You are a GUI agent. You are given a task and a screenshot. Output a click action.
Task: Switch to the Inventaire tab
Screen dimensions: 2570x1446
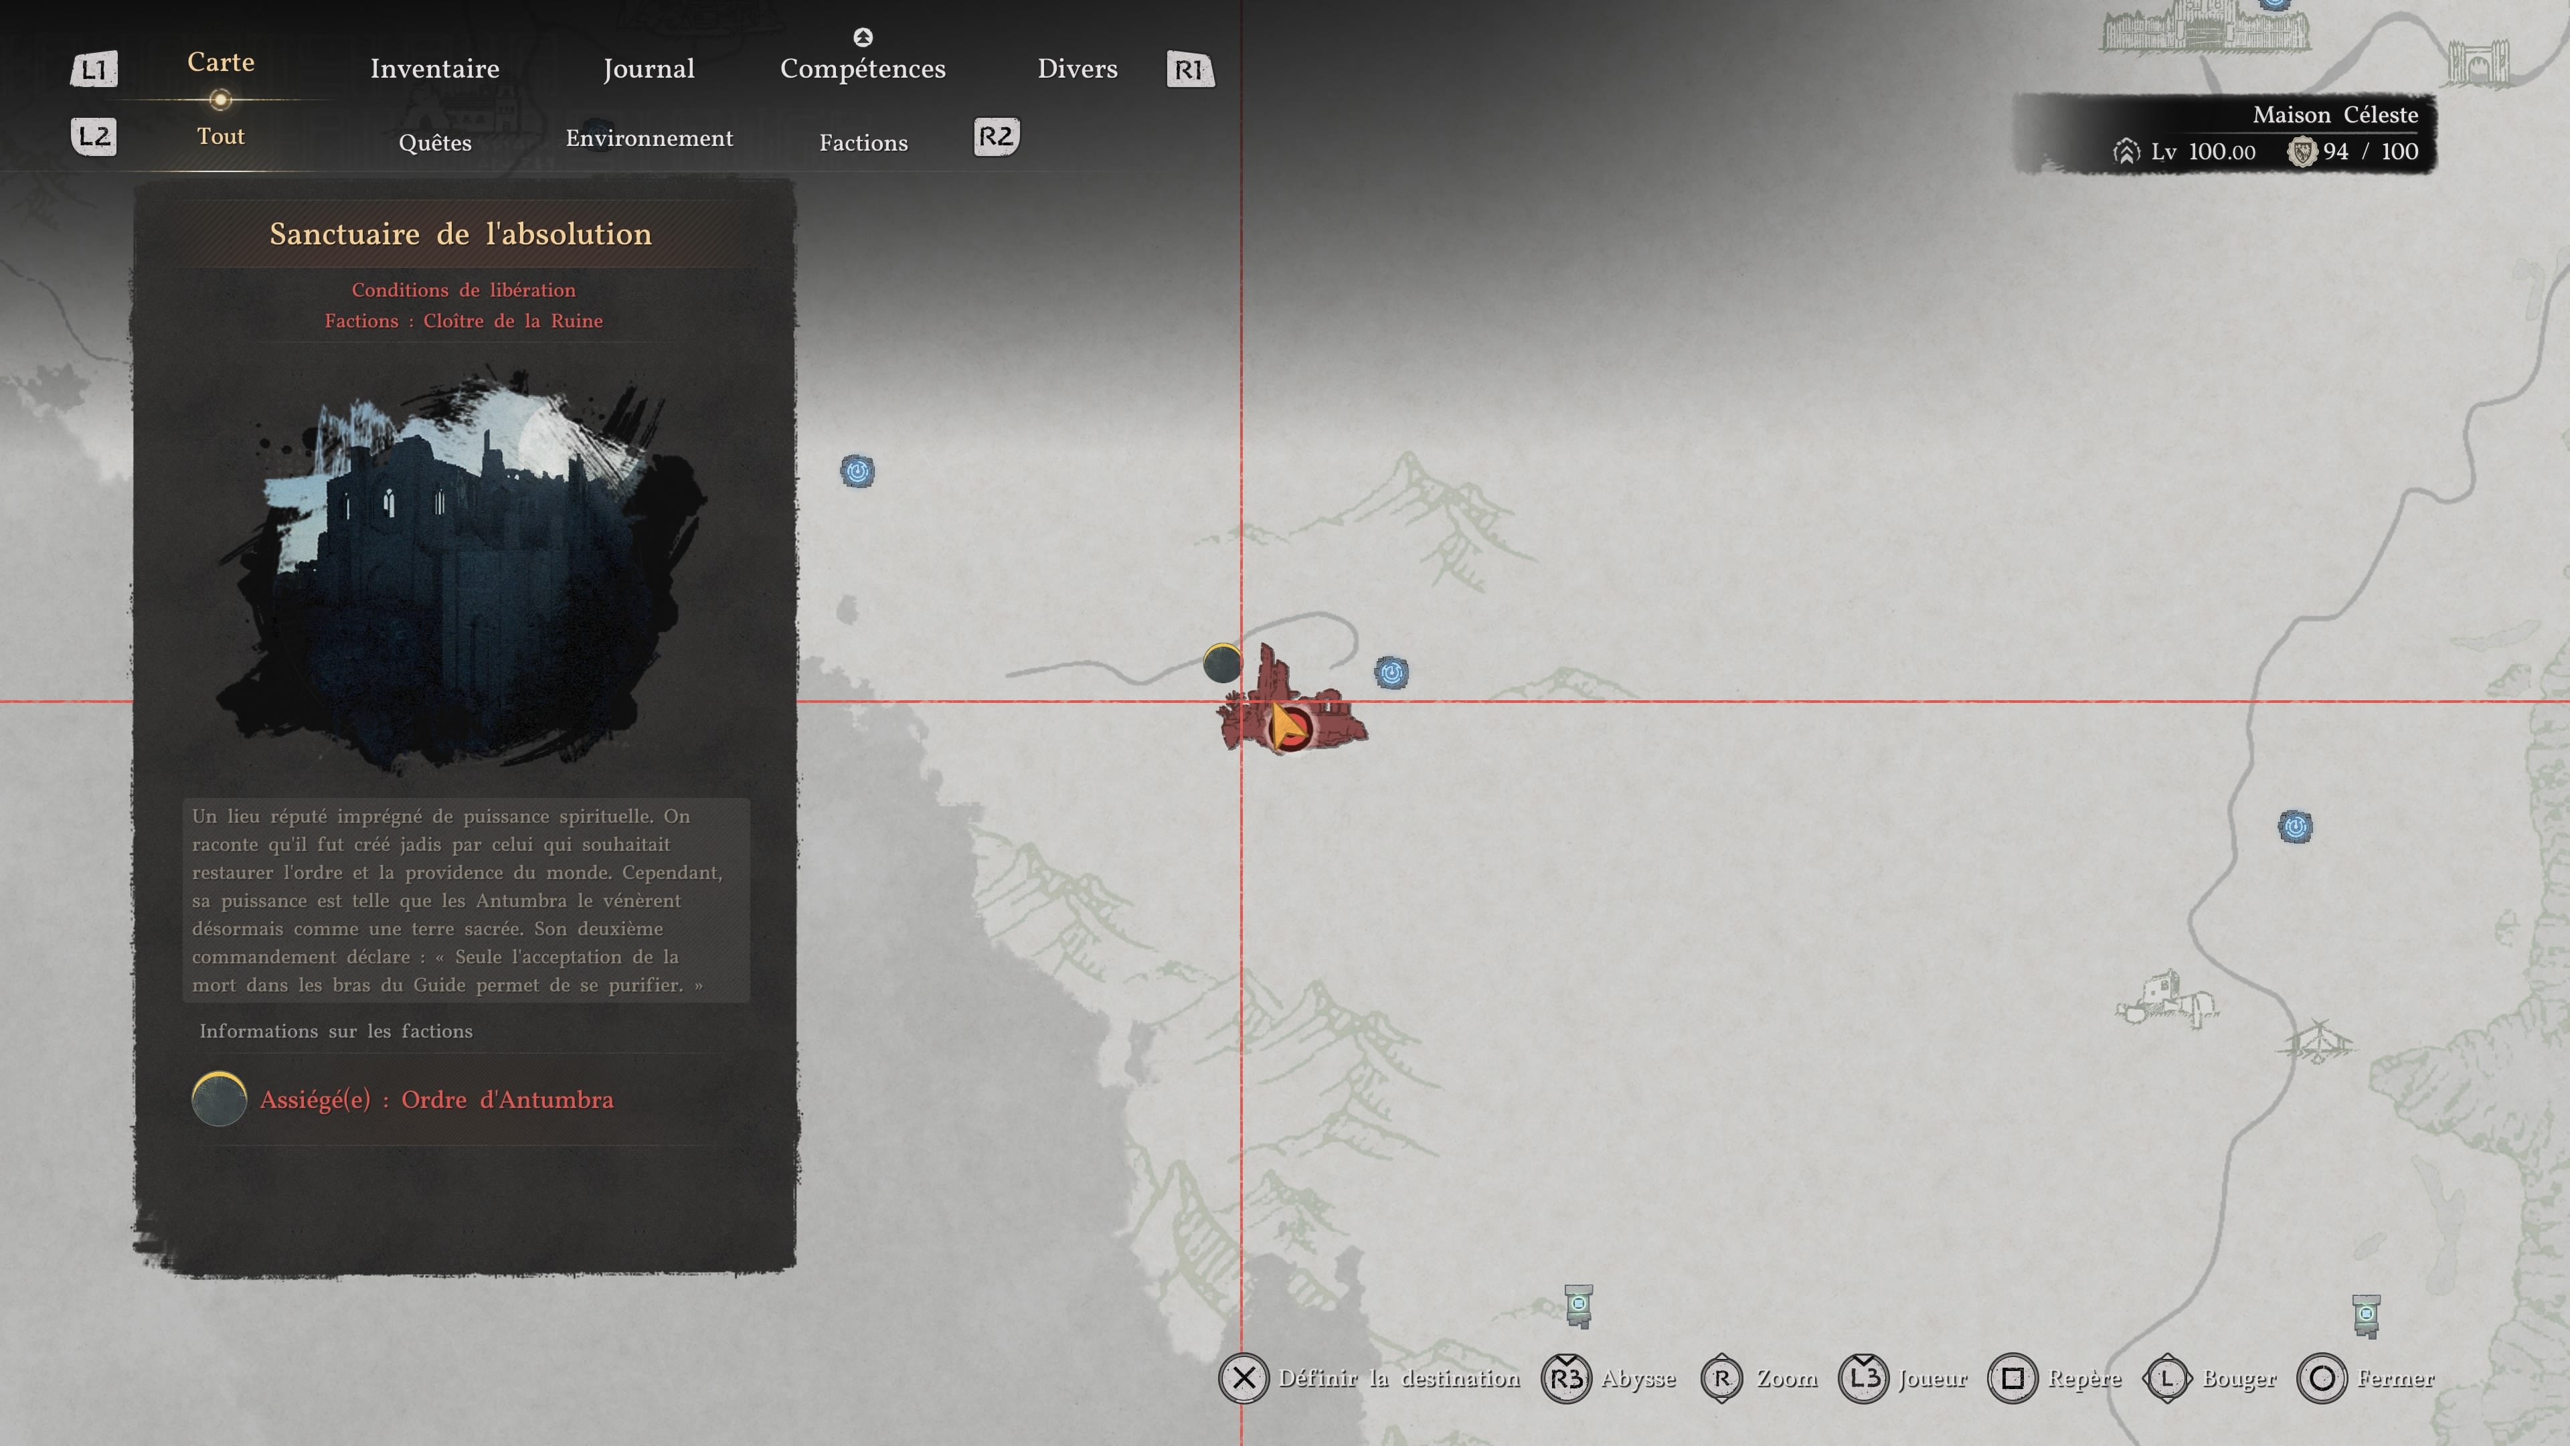click(435, 68)
